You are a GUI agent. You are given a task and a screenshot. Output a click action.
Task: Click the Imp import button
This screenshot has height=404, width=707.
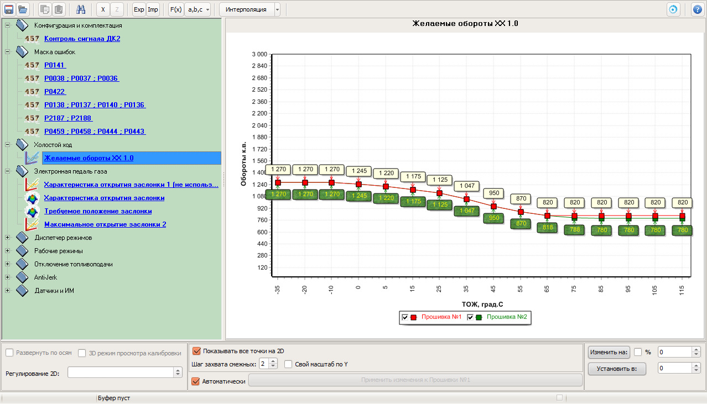(153, 9)
